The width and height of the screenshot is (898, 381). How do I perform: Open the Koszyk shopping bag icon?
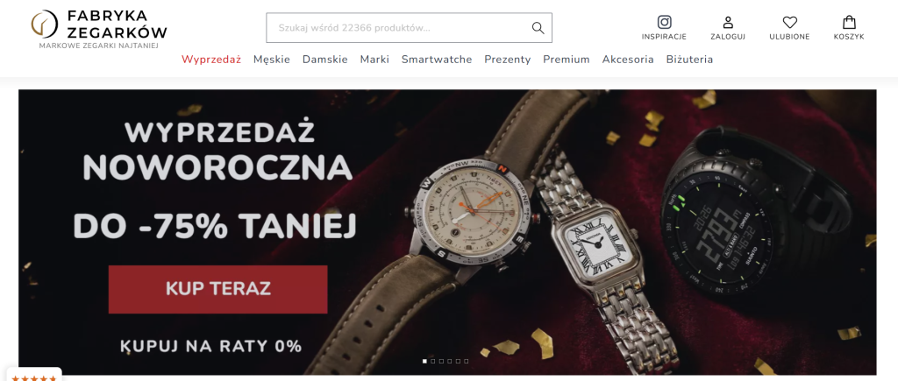pyautogui.click(x=849, y=22)
